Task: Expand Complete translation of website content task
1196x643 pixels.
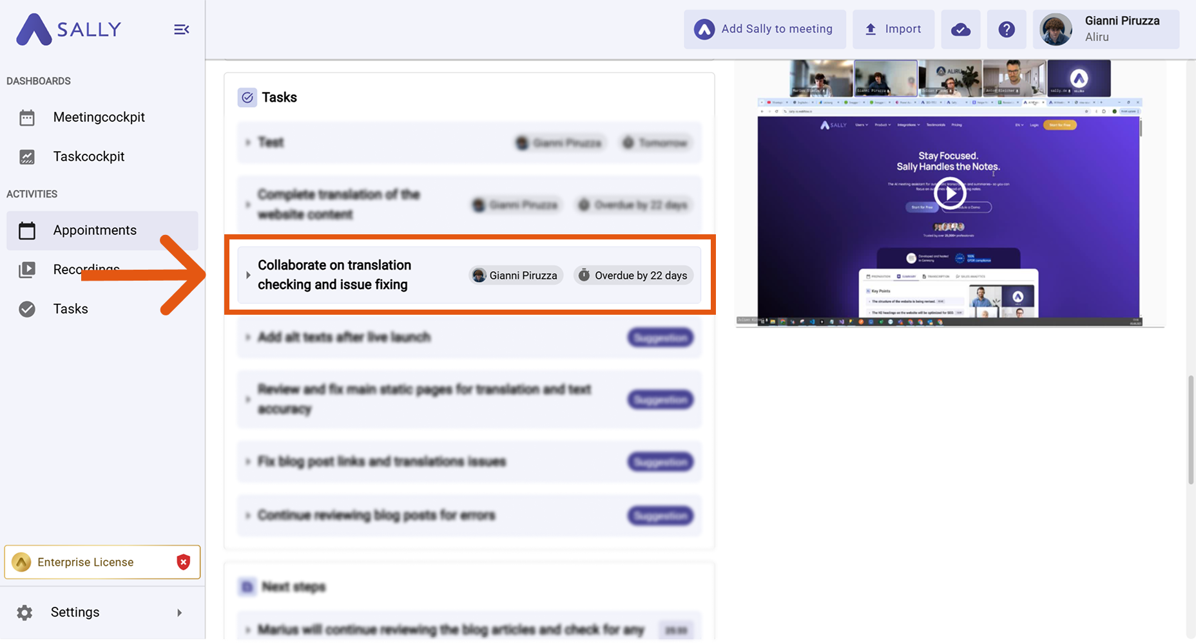Action: (x=248, y=205)
